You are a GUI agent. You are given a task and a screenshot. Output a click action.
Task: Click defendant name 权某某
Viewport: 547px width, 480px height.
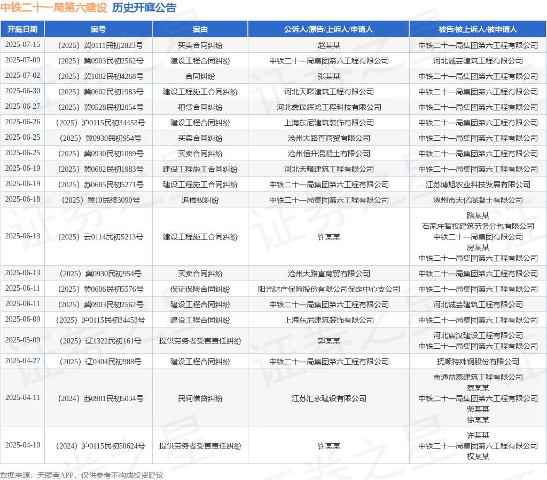478,457
